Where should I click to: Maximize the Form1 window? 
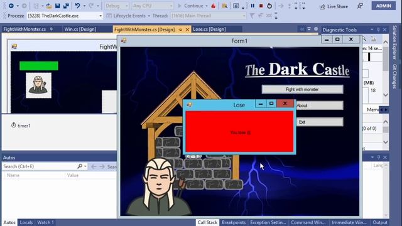click(337, 40)
